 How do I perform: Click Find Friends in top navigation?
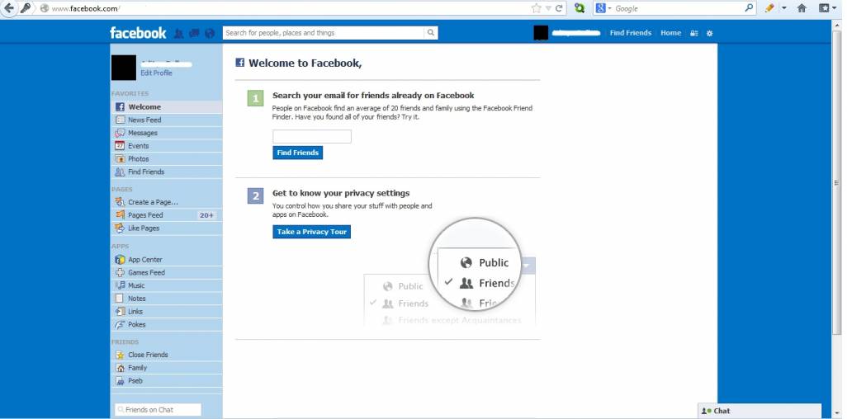(x=631, y=33)
